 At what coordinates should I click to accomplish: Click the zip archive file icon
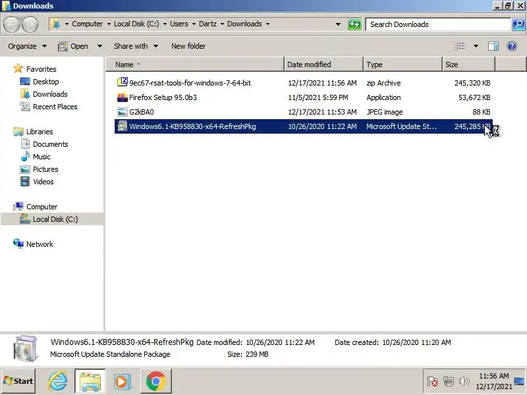pyautogui.click(x=123, y=83)
